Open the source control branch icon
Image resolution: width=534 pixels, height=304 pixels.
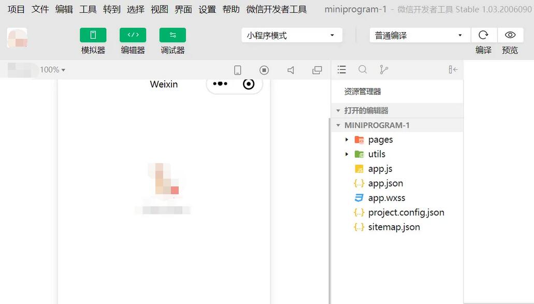click(x=384, y=69)
